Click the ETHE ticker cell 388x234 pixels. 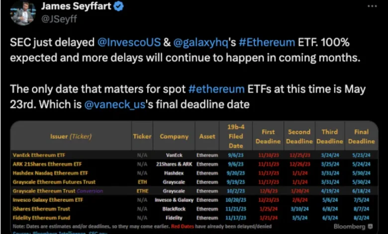pyautogui.click(x=142, y=191)
